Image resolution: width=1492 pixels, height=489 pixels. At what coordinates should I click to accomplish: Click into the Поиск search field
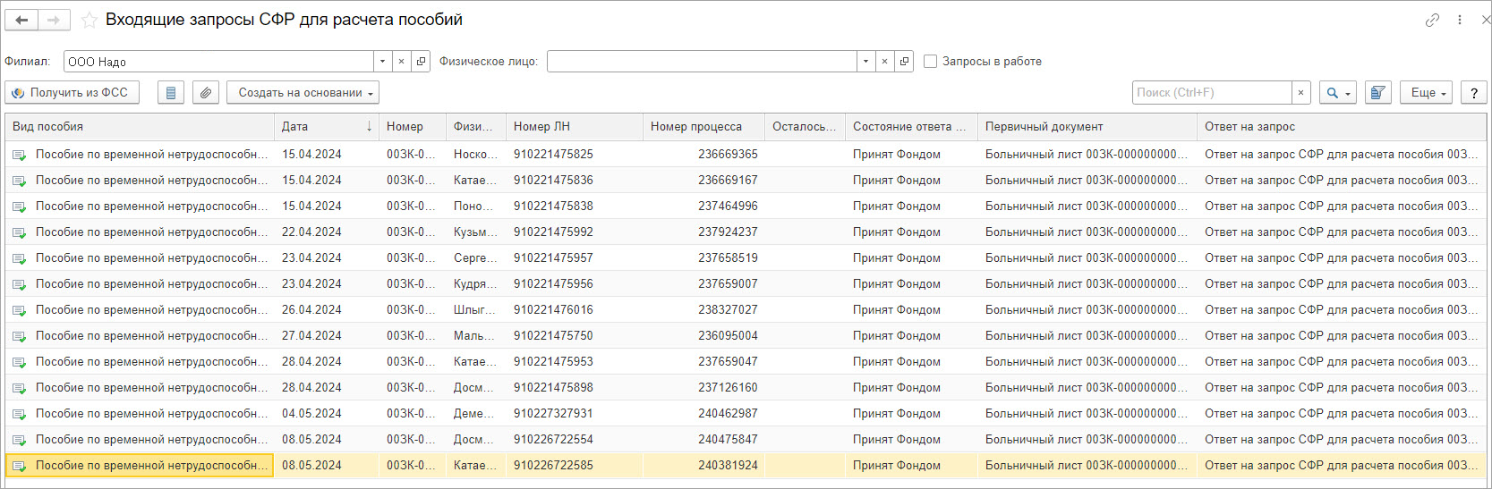click(x=1212, y=93)
